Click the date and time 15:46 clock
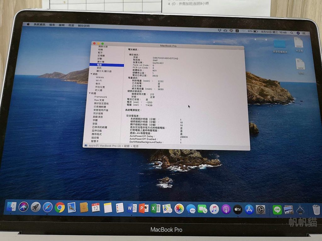This screenshot has width=322, height=241. pyautogui.click(x=274, y=32)
